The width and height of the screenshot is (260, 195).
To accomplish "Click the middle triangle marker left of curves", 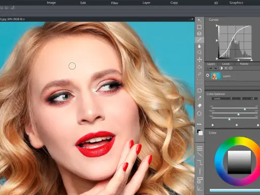I will tap(217, 41).
